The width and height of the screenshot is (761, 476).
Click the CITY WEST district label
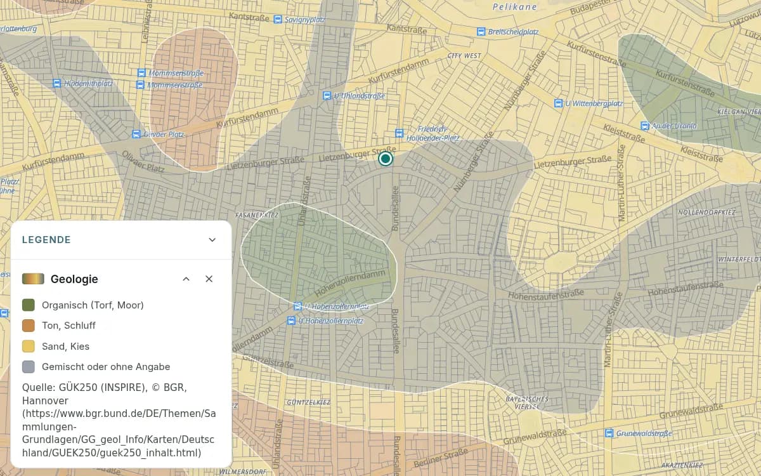(x=464, y=56)
